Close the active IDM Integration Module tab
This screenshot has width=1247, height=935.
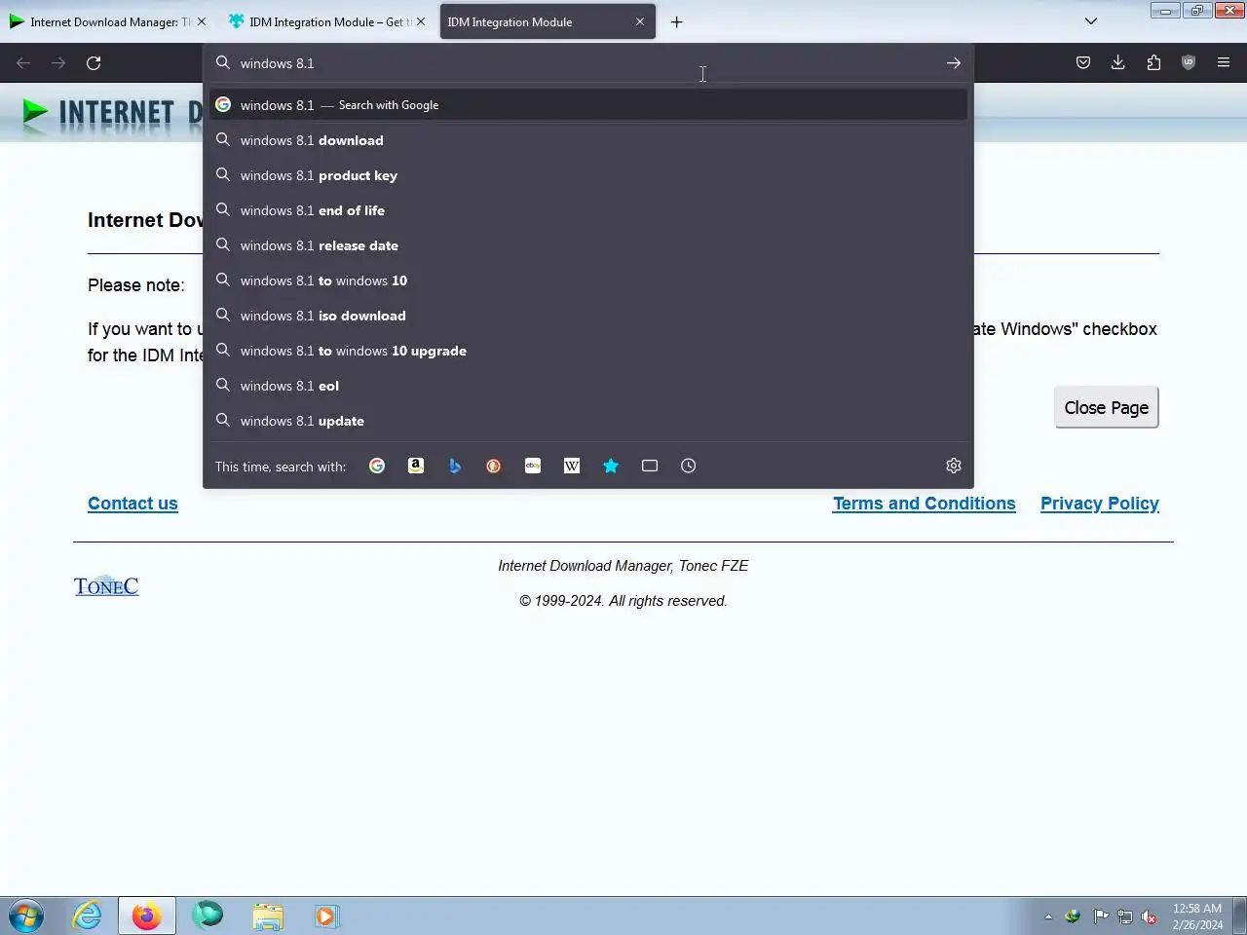click(x=640, y=21)
